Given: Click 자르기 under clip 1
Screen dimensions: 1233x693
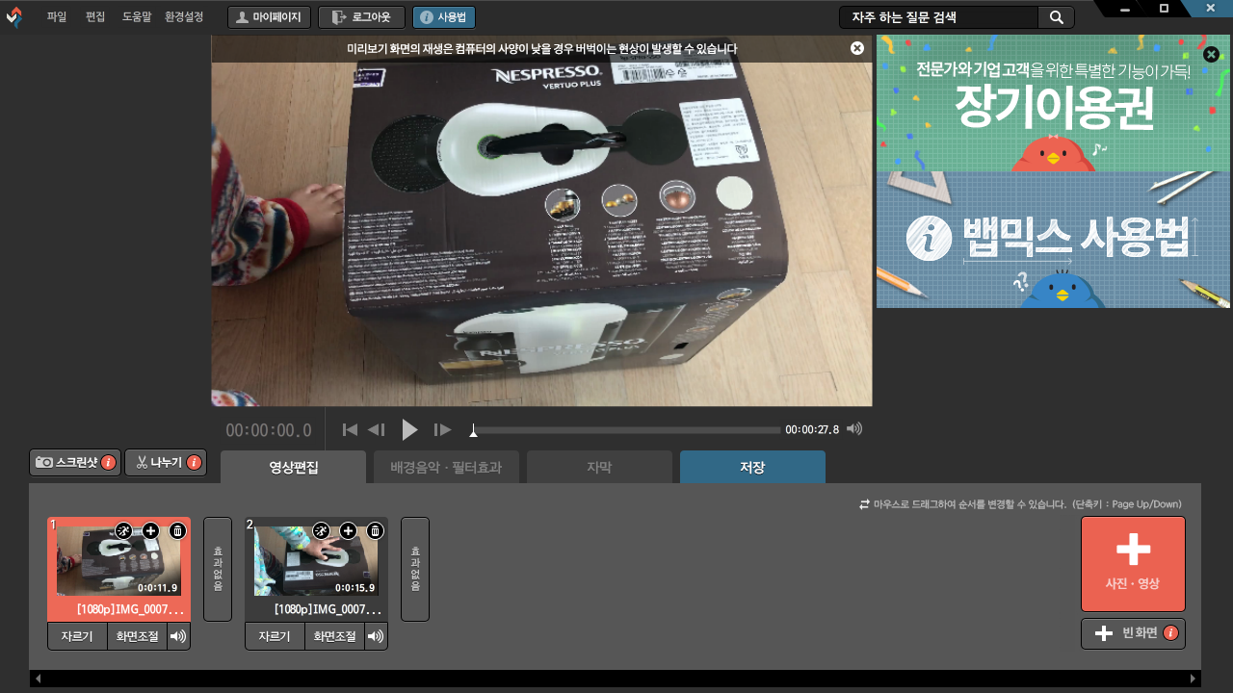Looking at the screenshot, I should tap(77, 636).
